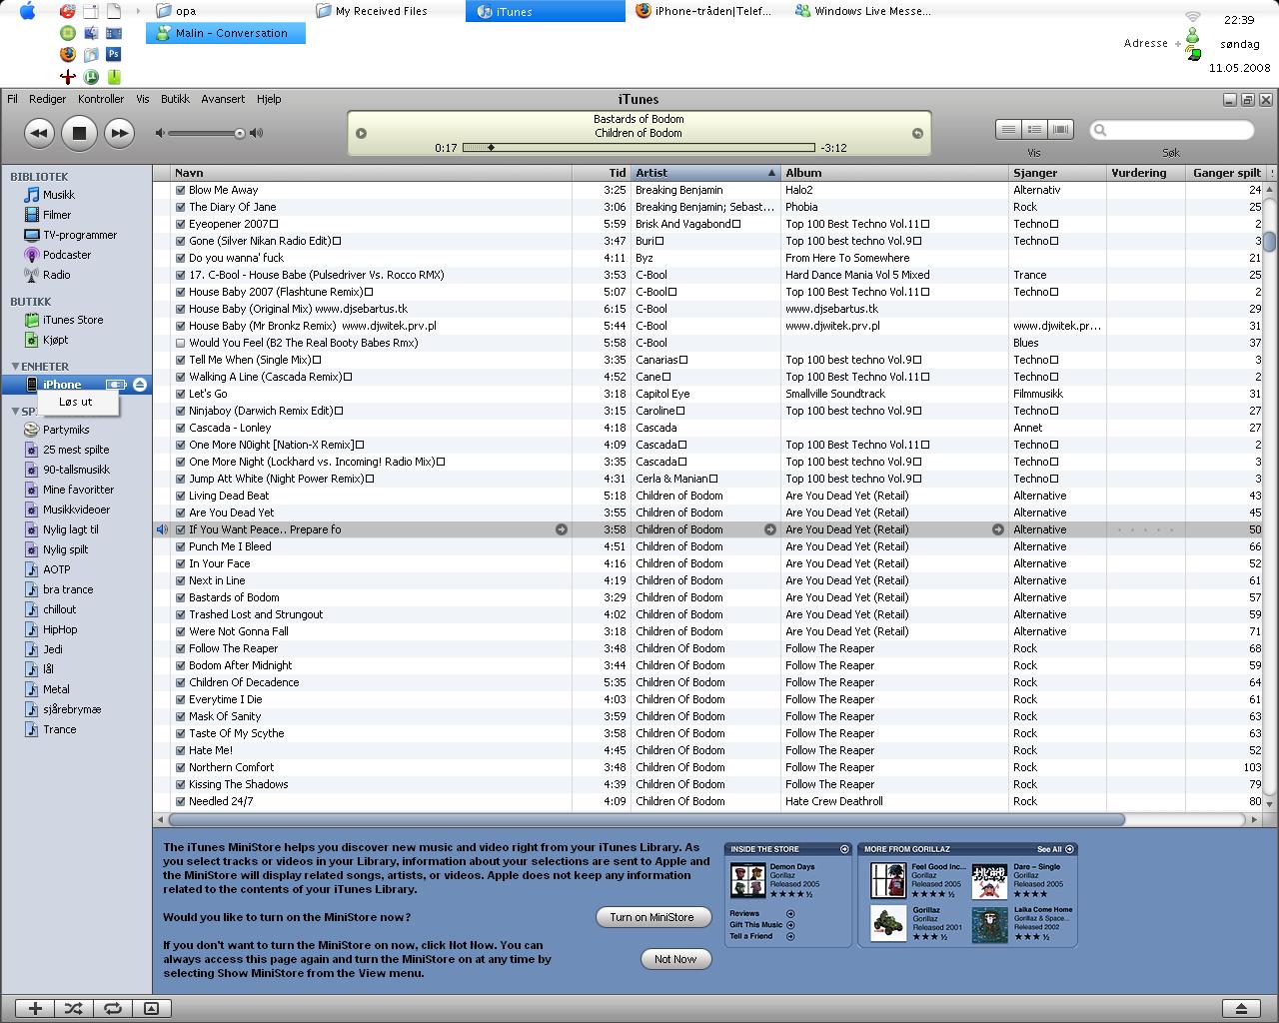Open Filmer library in sidebar
The image size is (1279, 1023).
click(57, 215)
